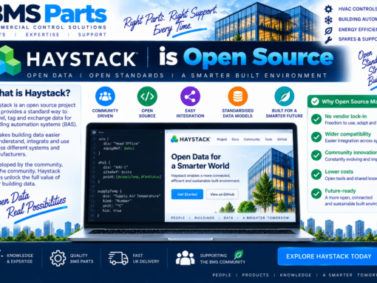Click the 'What is Haystack?' heading
The image size is (377, 283).
click(35, 93)
